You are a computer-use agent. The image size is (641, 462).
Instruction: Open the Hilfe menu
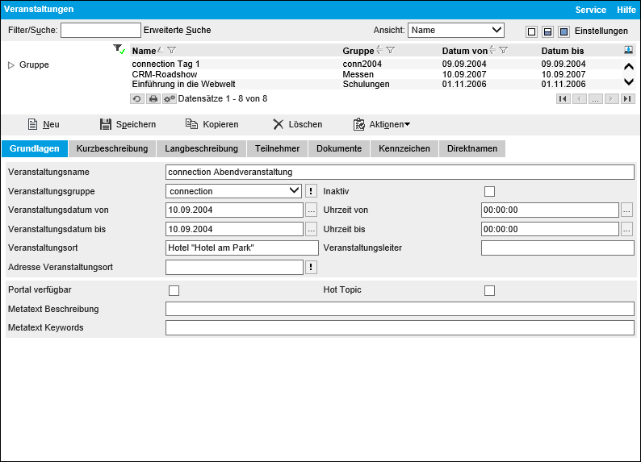click(x=626, y=10)
